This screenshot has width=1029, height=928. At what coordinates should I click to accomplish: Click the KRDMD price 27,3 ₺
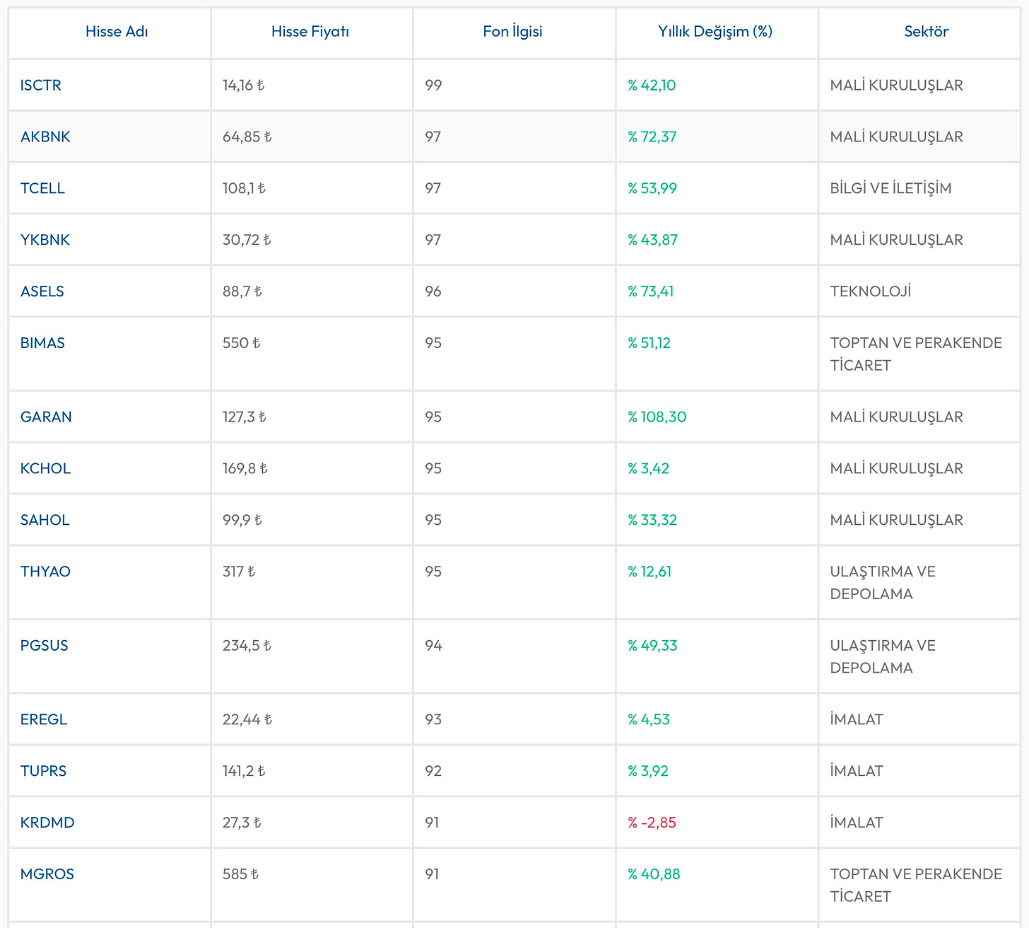242,823
